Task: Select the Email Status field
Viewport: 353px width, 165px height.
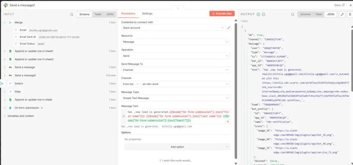Action: click(x=27, y=44)
